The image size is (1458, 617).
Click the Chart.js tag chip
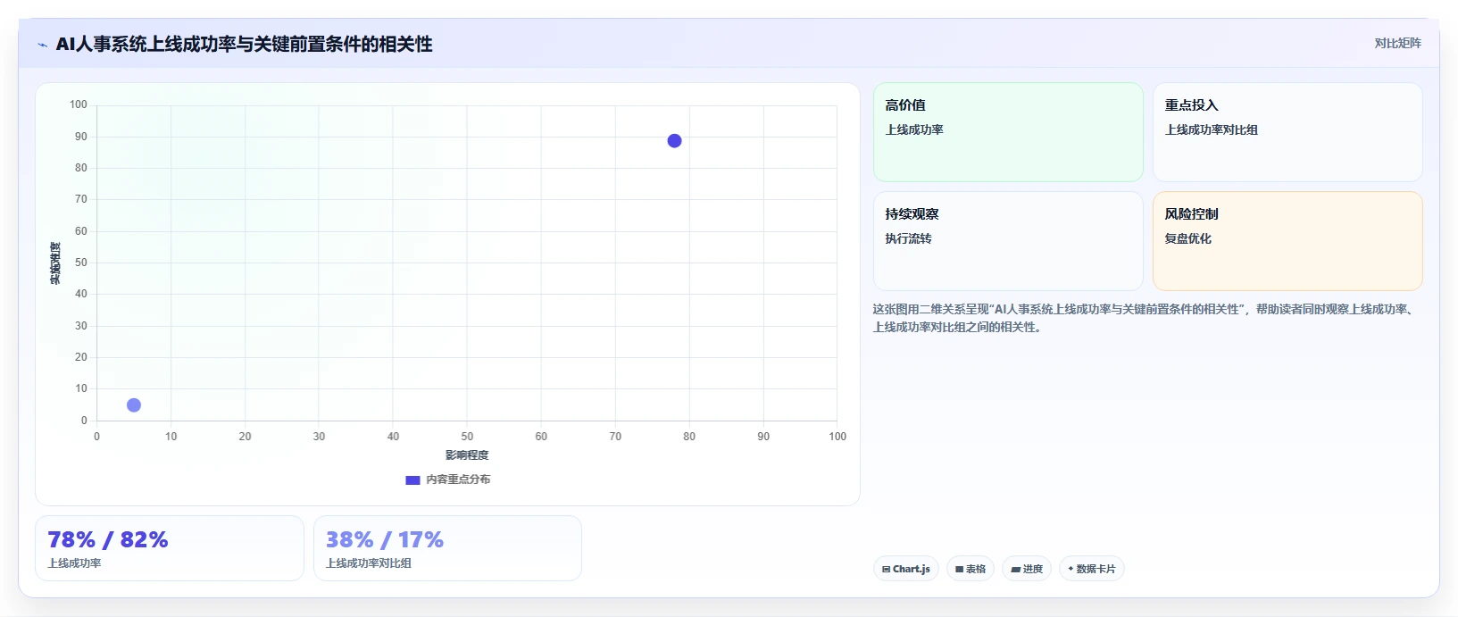click(x=906, y=569)
